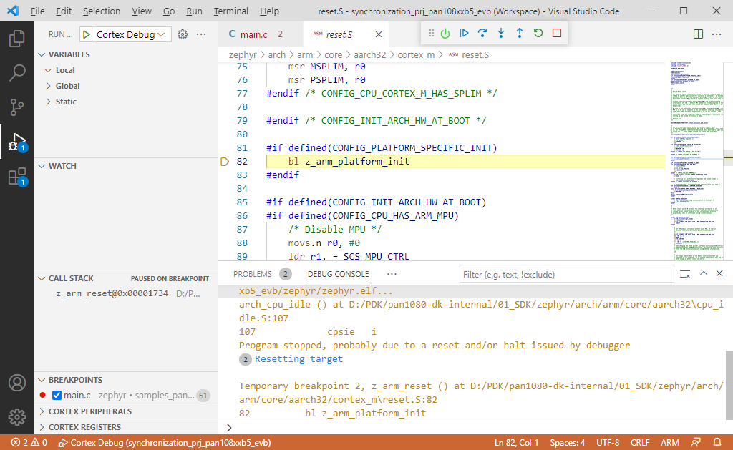Open the Accounts menu icon
This screenshot has width=733, height=450.
17,383
